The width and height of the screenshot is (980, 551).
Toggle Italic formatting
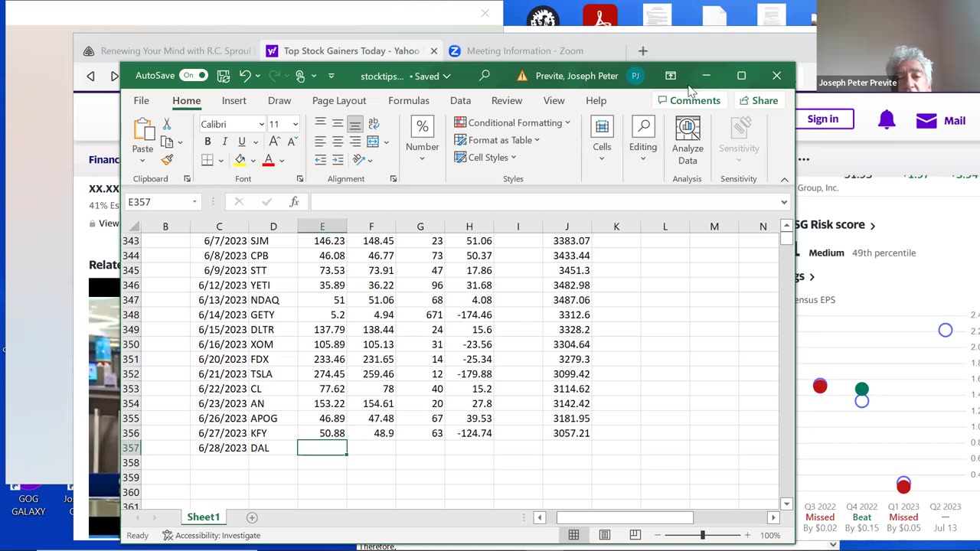(x=224, y=142)
